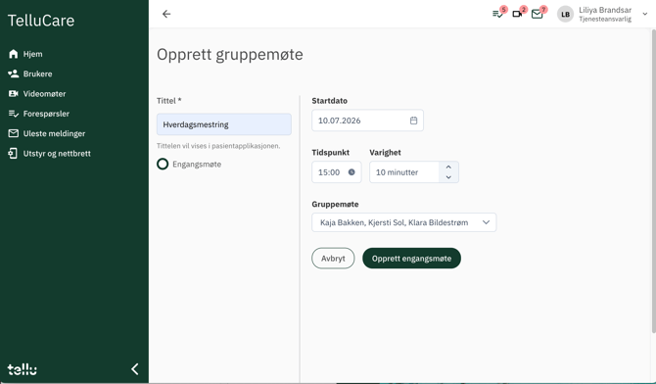Increase Varighet with the up arrow
Screen dimensions: 656x384
point(448,168)
